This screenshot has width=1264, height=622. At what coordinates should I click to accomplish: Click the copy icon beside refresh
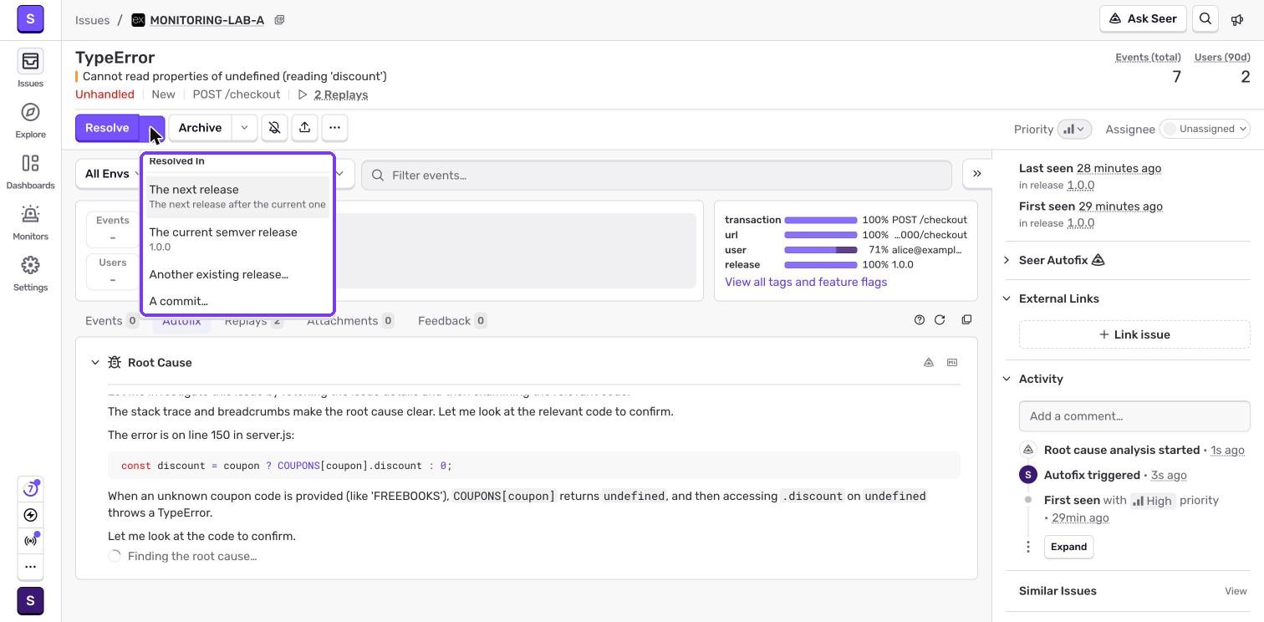(966, 320)
